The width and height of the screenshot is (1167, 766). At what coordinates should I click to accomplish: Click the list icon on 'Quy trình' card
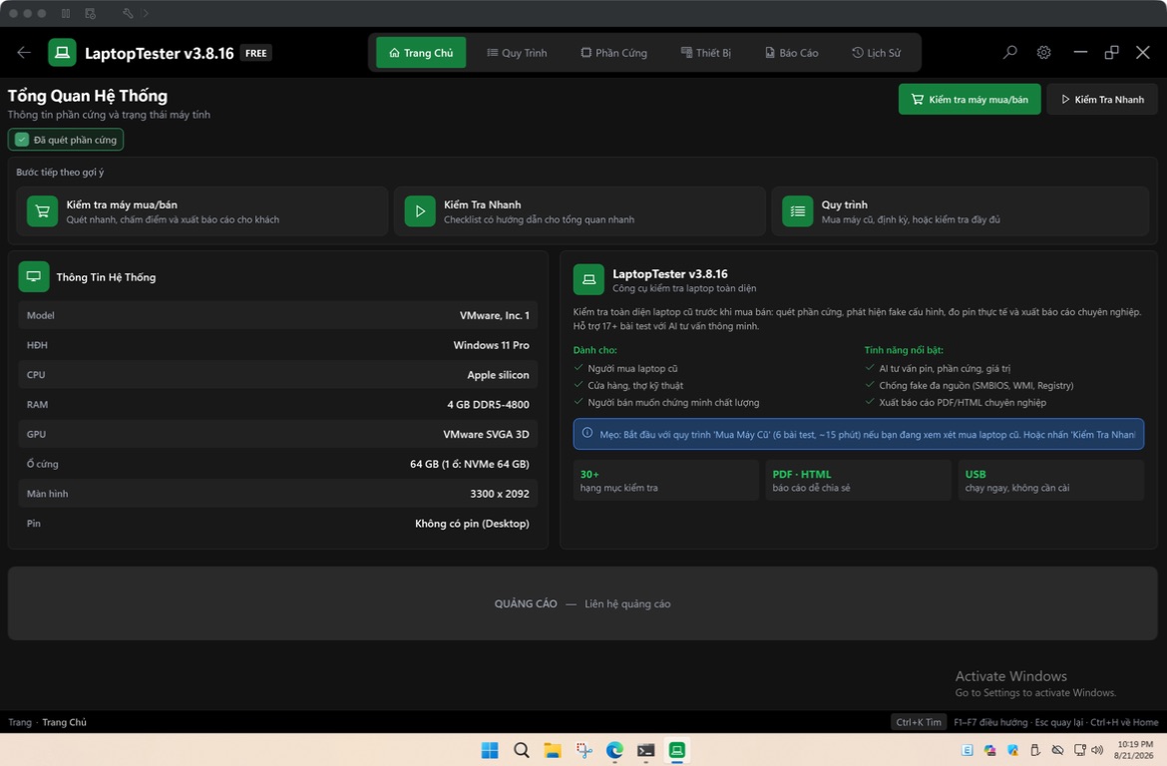[797, 211]
